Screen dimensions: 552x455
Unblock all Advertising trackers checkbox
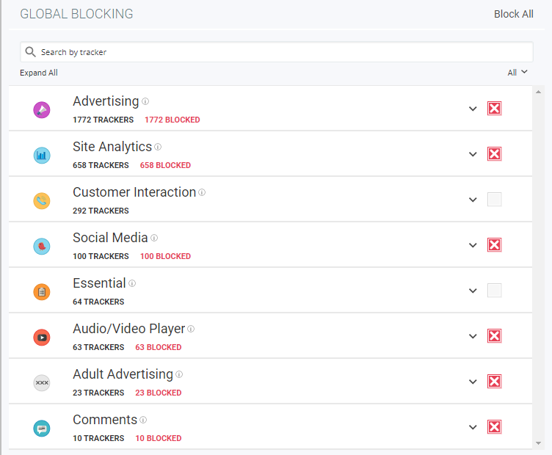pyautogui.click(x=495, y=109)
